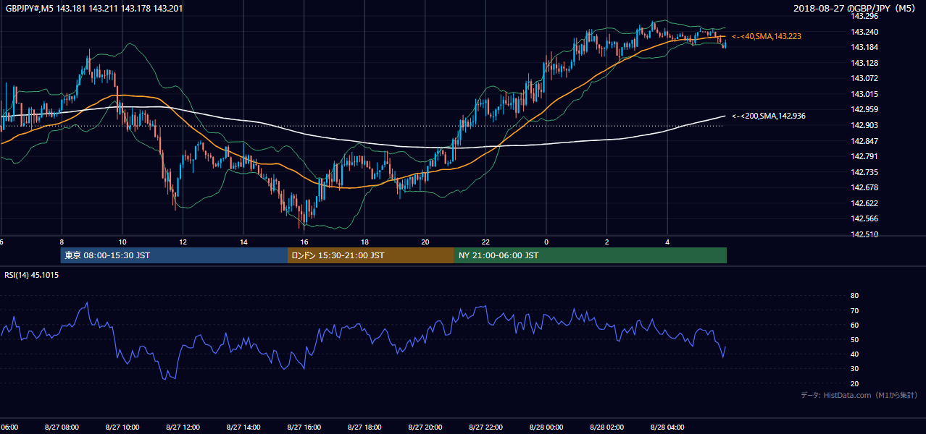
Task: Click price axis value 143.128
Action: [x=864, y=63]
